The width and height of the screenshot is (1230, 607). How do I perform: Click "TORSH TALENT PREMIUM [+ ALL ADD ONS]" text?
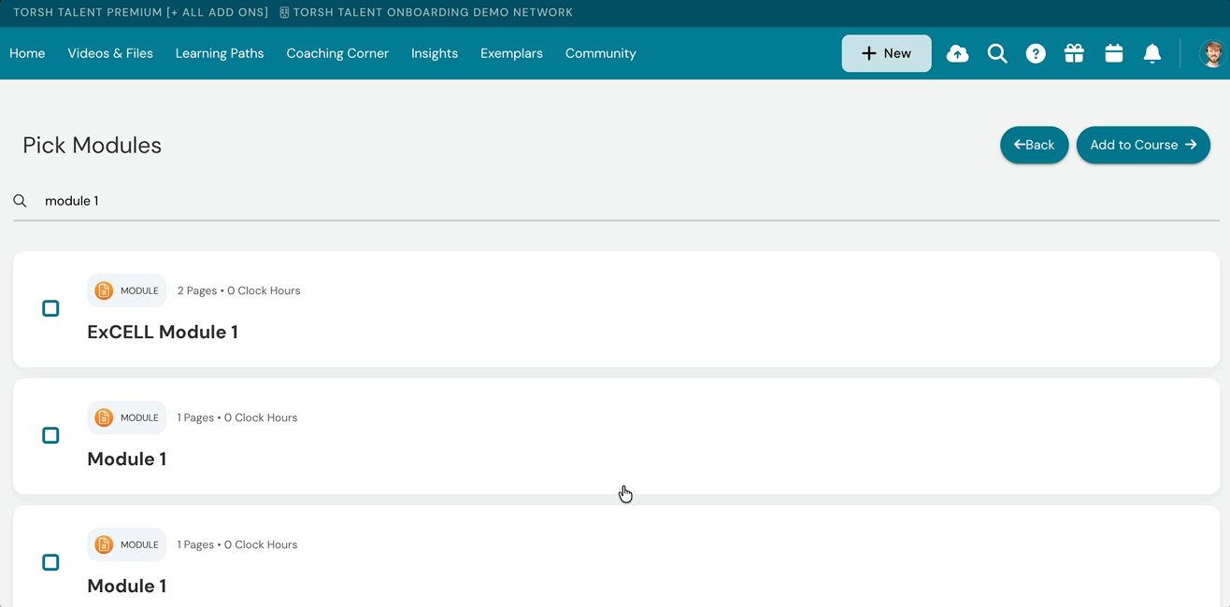coord(140,13)
